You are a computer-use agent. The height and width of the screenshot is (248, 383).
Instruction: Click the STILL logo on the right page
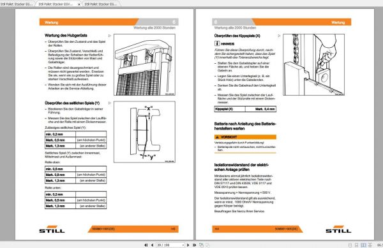(338, 230)
